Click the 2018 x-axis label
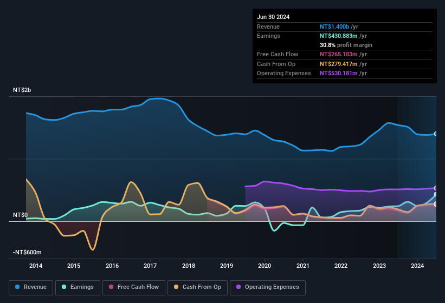The width and height of the screenshot is (445, 303). click(x=189, y=266)
